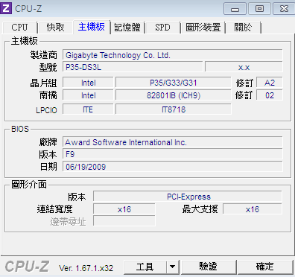The height and width of the screenshot is (277, 295).
Task: Click the Award Software BIOS brand field
Action: (x=173, y=142)
